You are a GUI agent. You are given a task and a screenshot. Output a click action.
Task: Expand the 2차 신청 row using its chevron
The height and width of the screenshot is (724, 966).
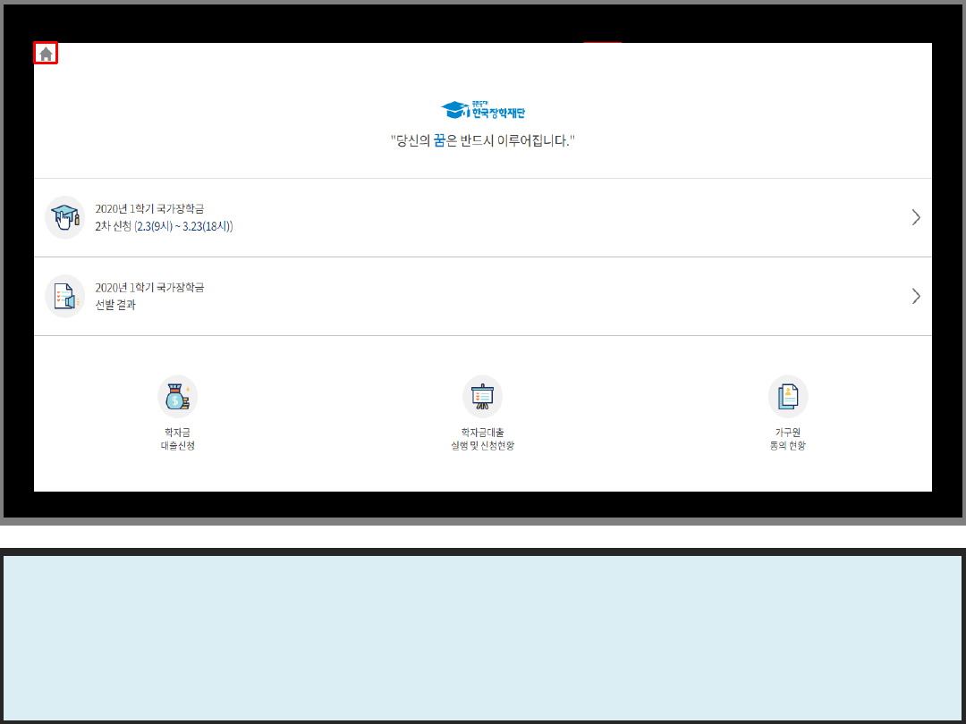pos(915,217)
